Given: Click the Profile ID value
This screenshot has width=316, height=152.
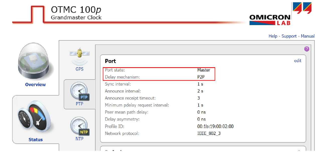Looking at the screenshot, I should [215, 126].
